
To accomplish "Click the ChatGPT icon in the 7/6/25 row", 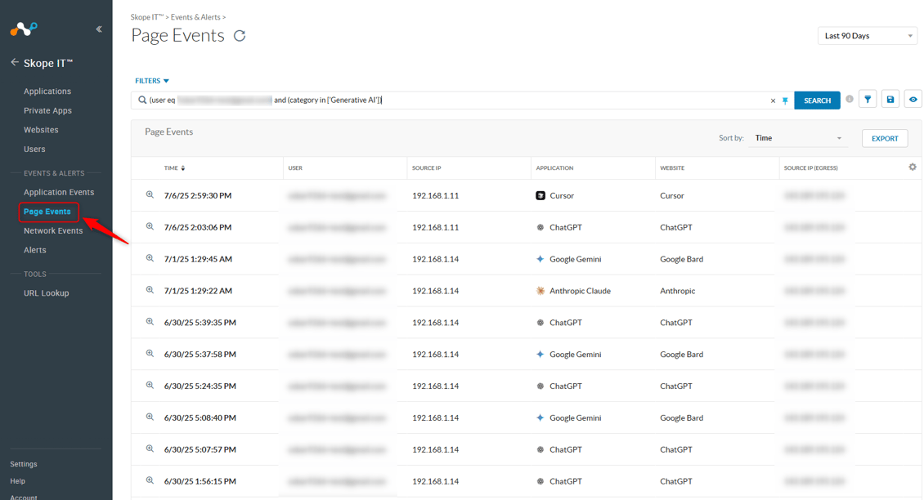I will point(540,227).
